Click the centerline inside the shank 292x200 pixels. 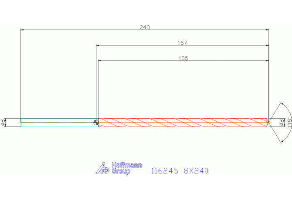click(x=57, y=123)
